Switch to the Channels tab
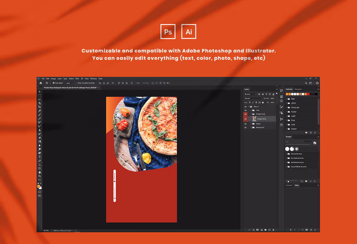This screenshot has width=357, height=244. click(289, 185)
